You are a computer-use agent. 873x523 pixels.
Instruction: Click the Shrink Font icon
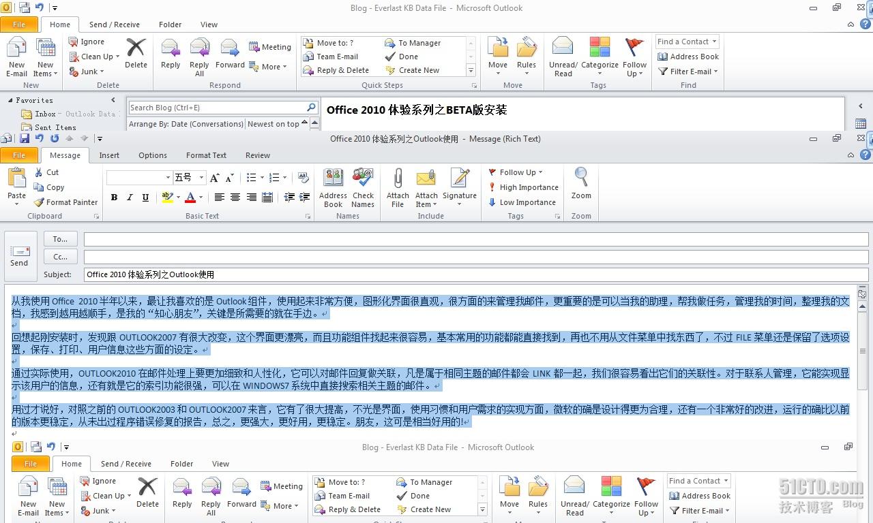coord(230,178)
